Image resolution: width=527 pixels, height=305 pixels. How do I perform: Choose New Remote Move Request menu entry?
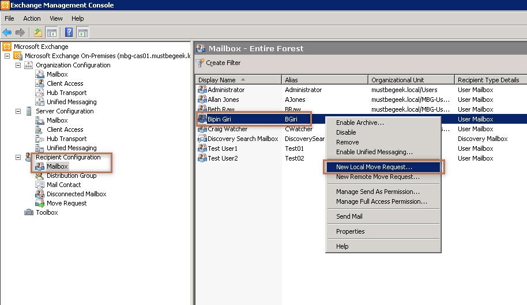(x=383, y=177)
